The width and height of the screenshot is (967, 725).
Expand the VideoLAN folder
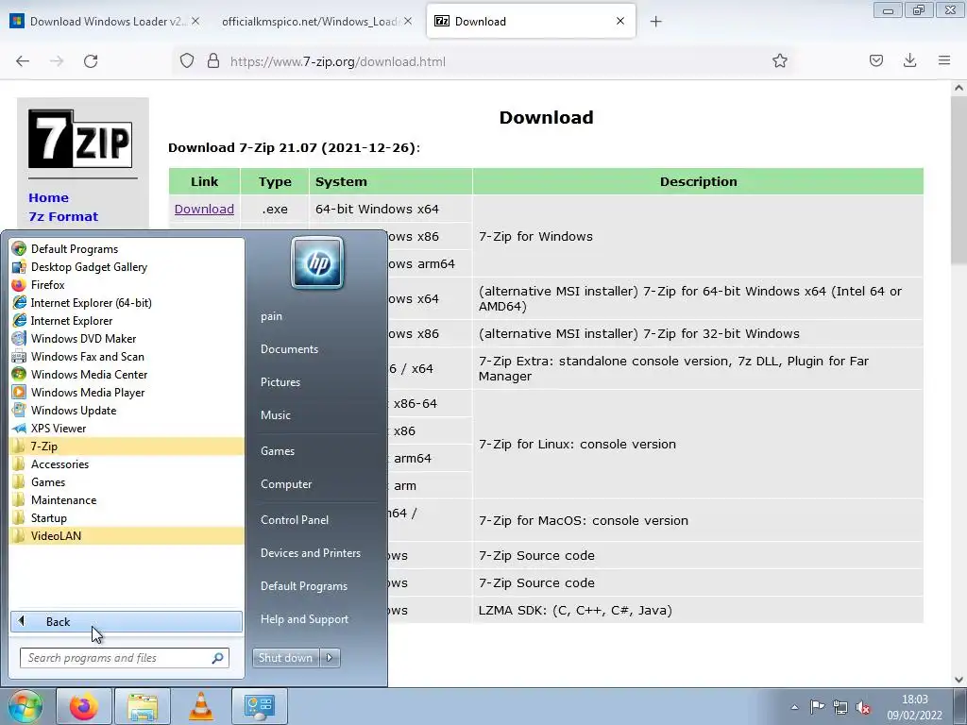click(127, 536)
